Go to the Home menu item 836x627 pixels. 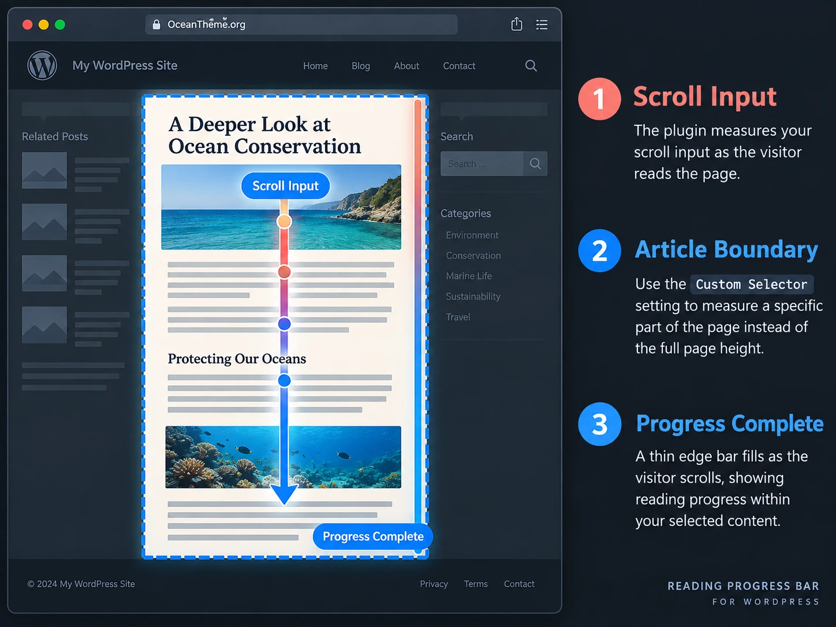tap(315, 66)
